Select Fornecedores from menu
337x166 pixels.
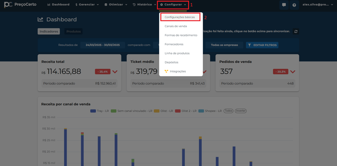[x=174, y=44]
